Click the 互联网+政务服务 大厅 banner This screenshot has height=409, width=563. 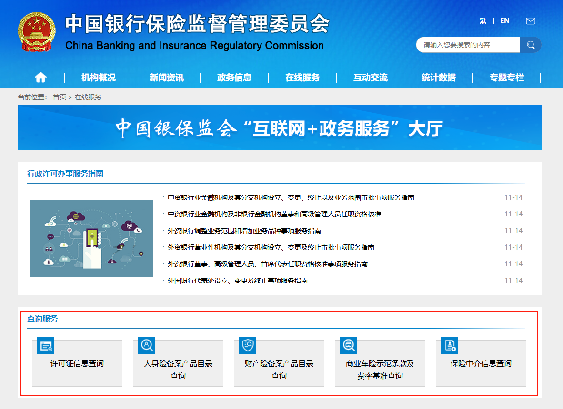279,127
